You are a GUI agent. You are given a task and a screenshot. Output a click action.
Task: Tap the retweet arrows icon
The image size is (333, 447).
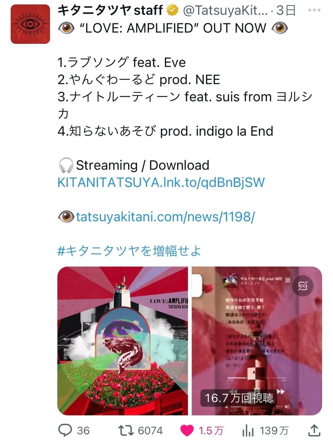pyautogui.click(x=126, y=430)
